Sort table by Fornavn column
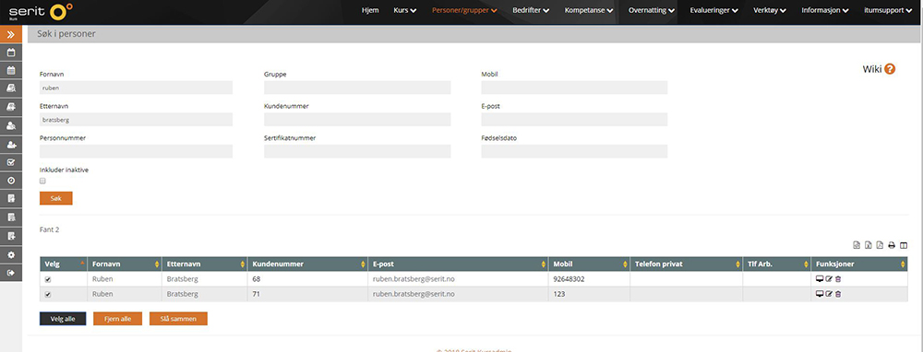This screenshot has width=923, height=352. [125, 264]
